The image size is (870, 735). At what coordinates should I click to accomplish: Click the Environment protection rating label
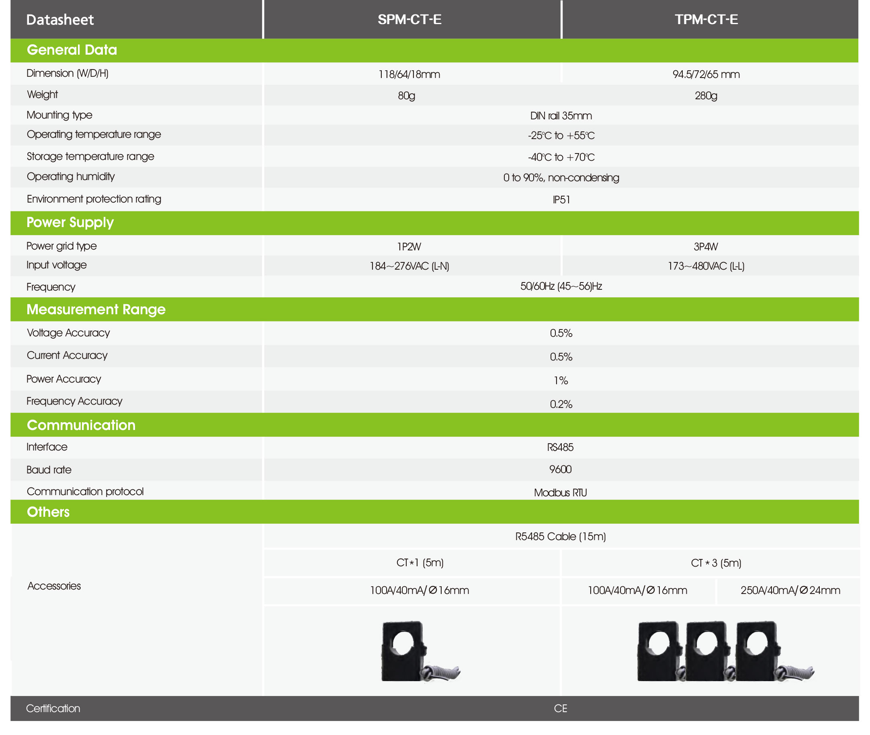click(94, 199)
